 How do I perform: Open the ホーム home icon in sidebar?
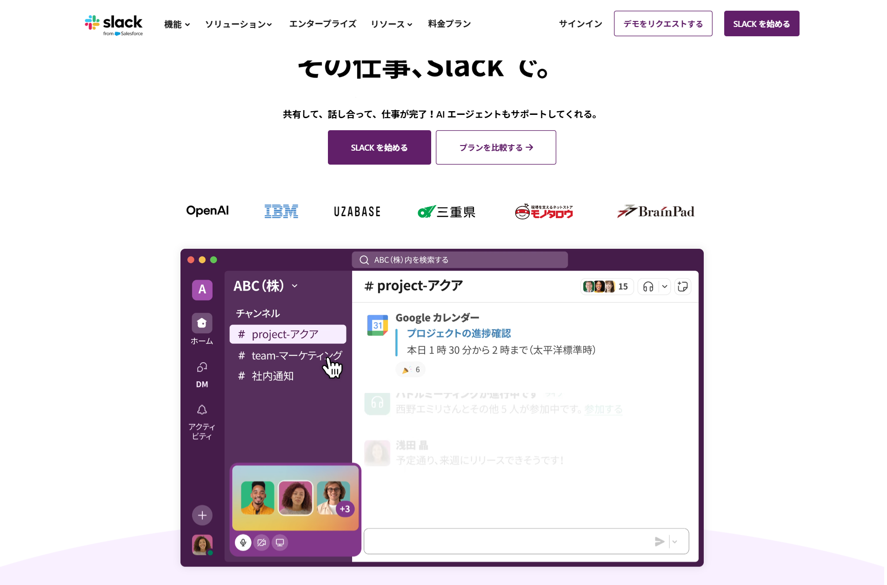(202, 323)
